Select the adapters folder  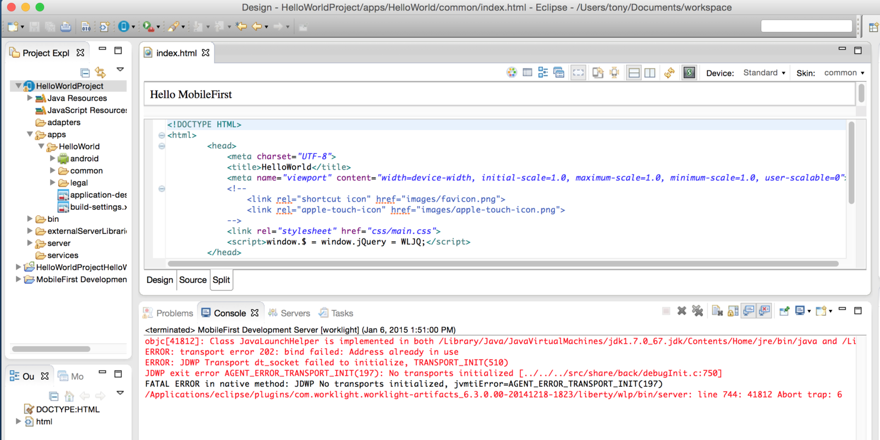coord(58,122)
